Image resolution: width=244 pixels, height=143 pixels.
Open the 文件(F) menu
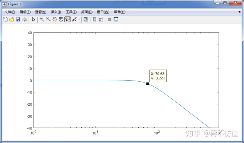[x=9, y=12]
